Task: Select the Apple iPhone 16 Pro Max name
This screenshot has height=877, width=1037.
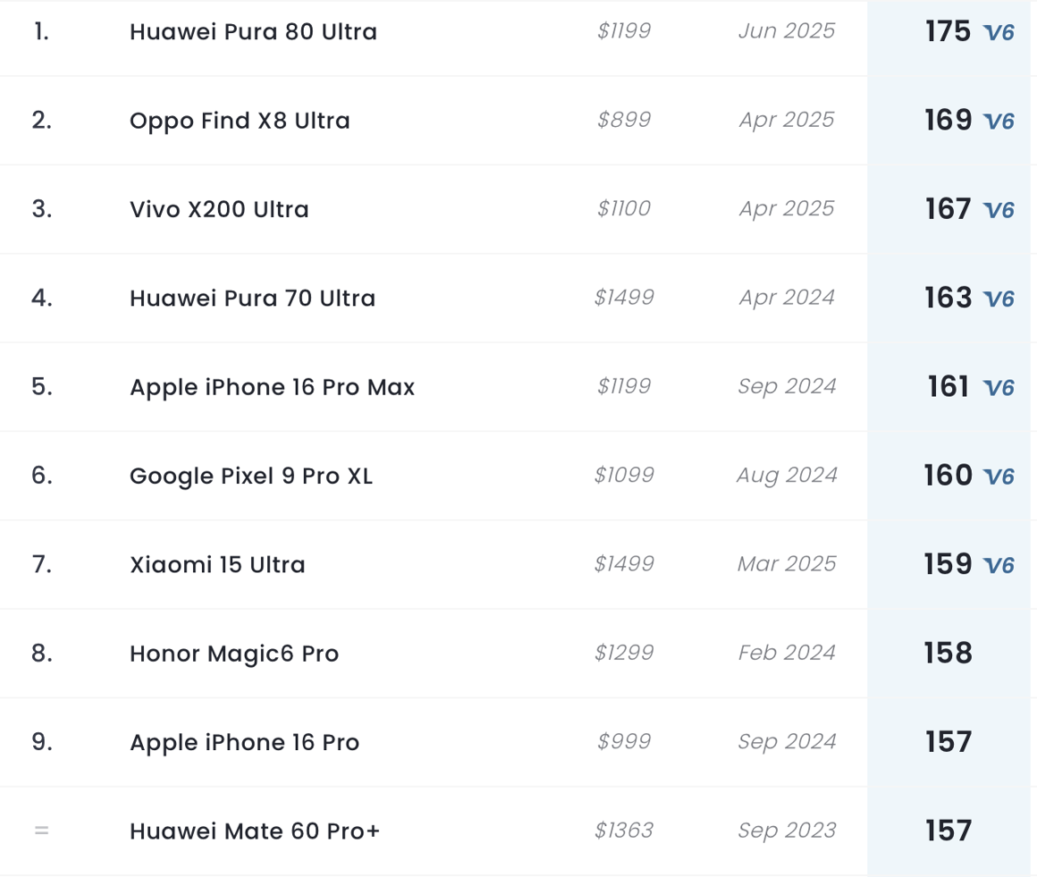Action: coord(272,387)
